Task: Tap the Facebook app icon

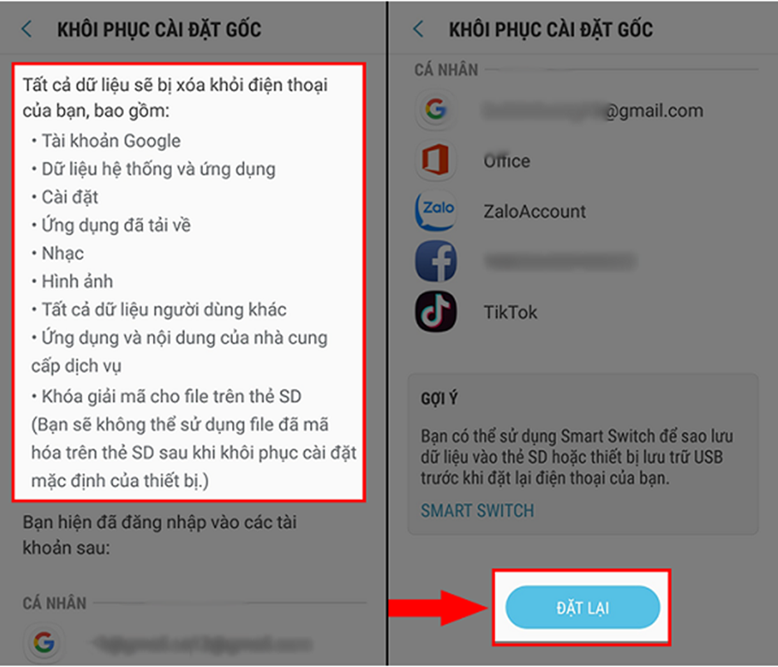Action: pos(436,262)
